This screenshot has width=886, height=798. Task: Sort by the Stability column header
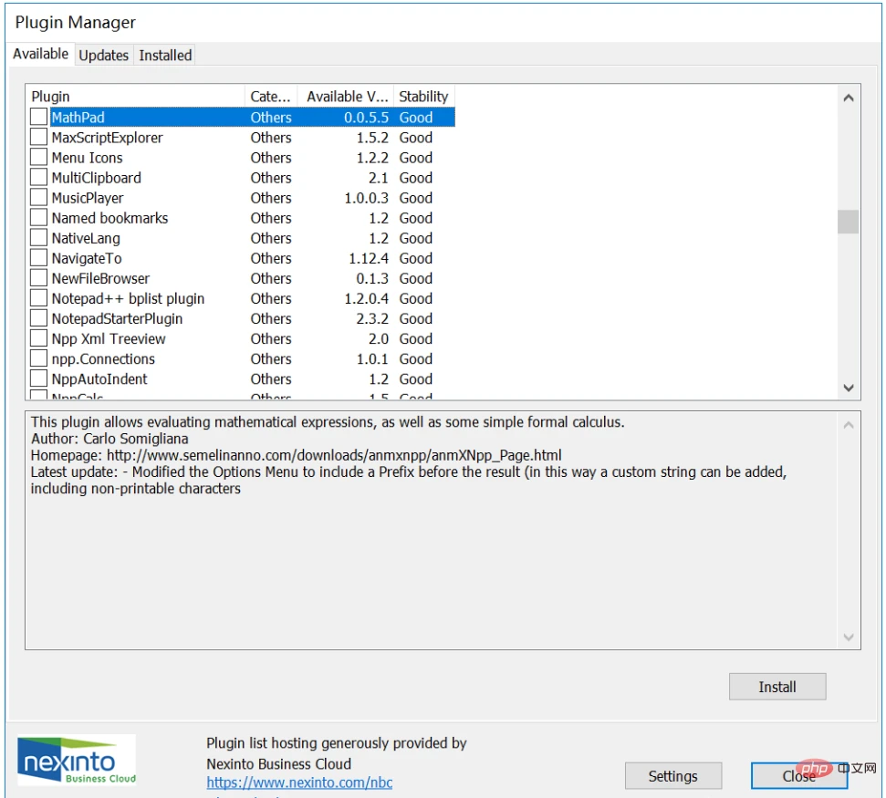tap(423, 97)
